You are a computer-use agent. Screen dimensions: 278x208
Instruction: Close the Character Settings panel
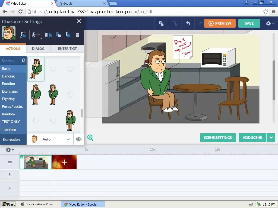pyautogui.click(x=79, y=21)
